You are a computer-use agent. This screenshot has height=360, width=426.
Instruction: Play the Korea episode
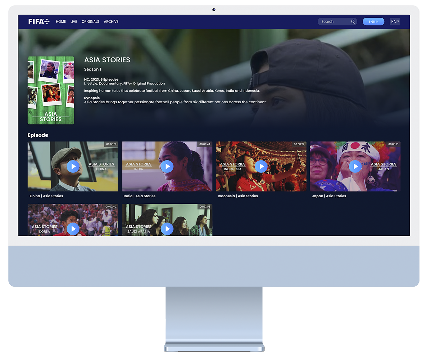(x=73, y=229)
